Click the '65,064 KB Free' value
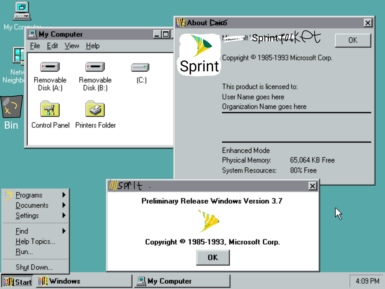385x289 pixels. (312, 160)
